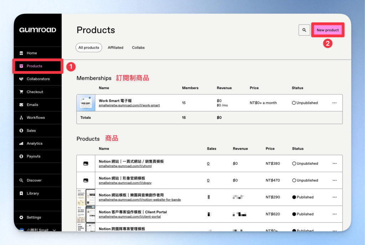Switch to the Collabs tab

coord(138,48)
